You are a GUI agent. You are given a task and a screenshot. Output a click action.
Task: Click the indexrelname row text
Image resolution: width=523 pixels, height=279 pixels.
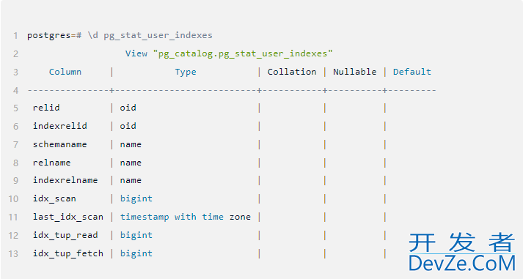(x=65, y=180)
